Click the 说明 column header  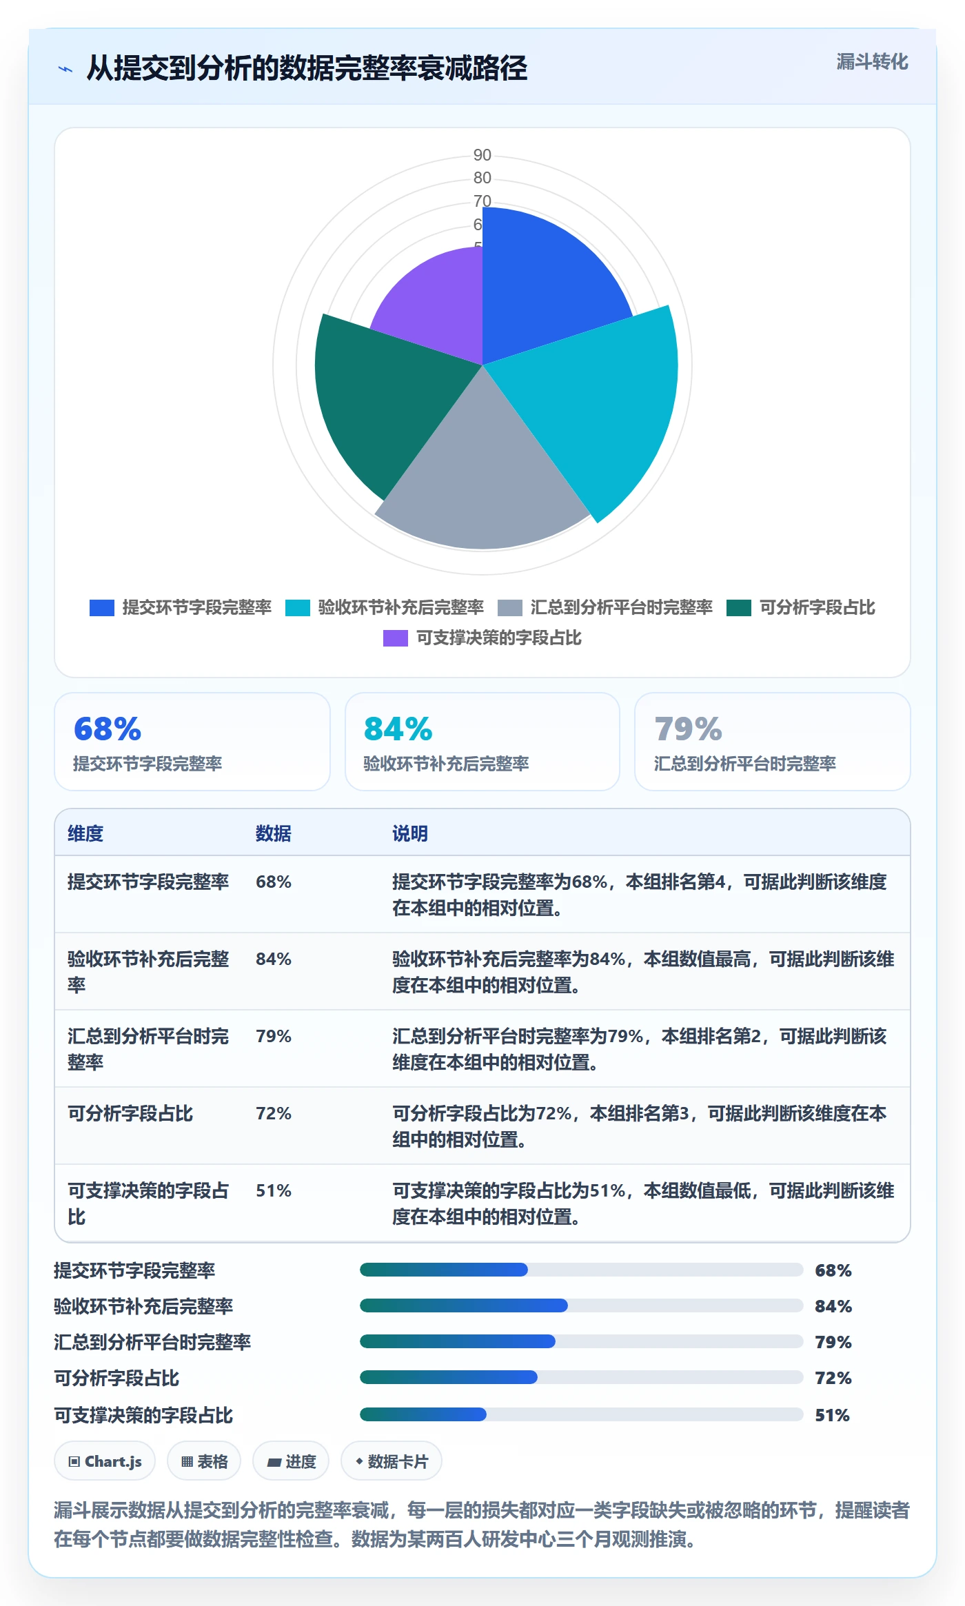pos(410,833)
